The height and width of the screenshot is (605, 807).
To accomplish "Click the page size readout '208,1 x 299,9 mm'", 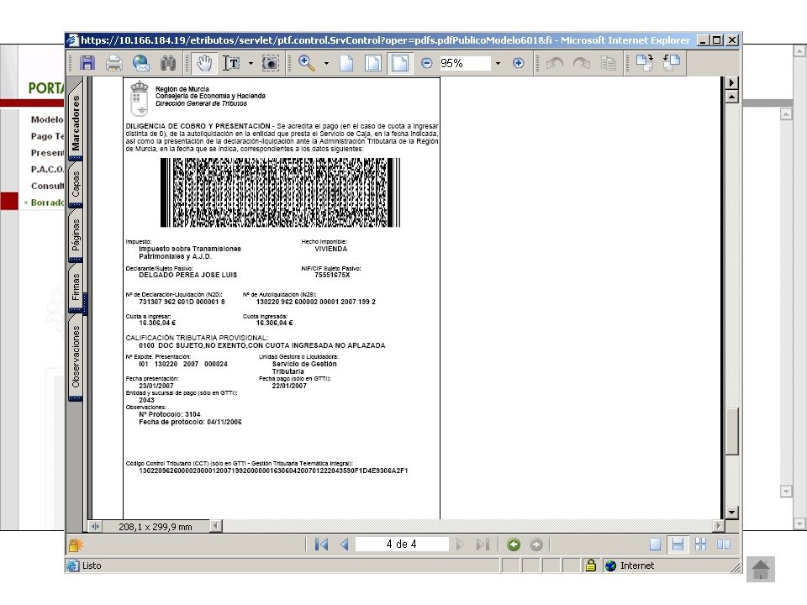I will [155, 527].
